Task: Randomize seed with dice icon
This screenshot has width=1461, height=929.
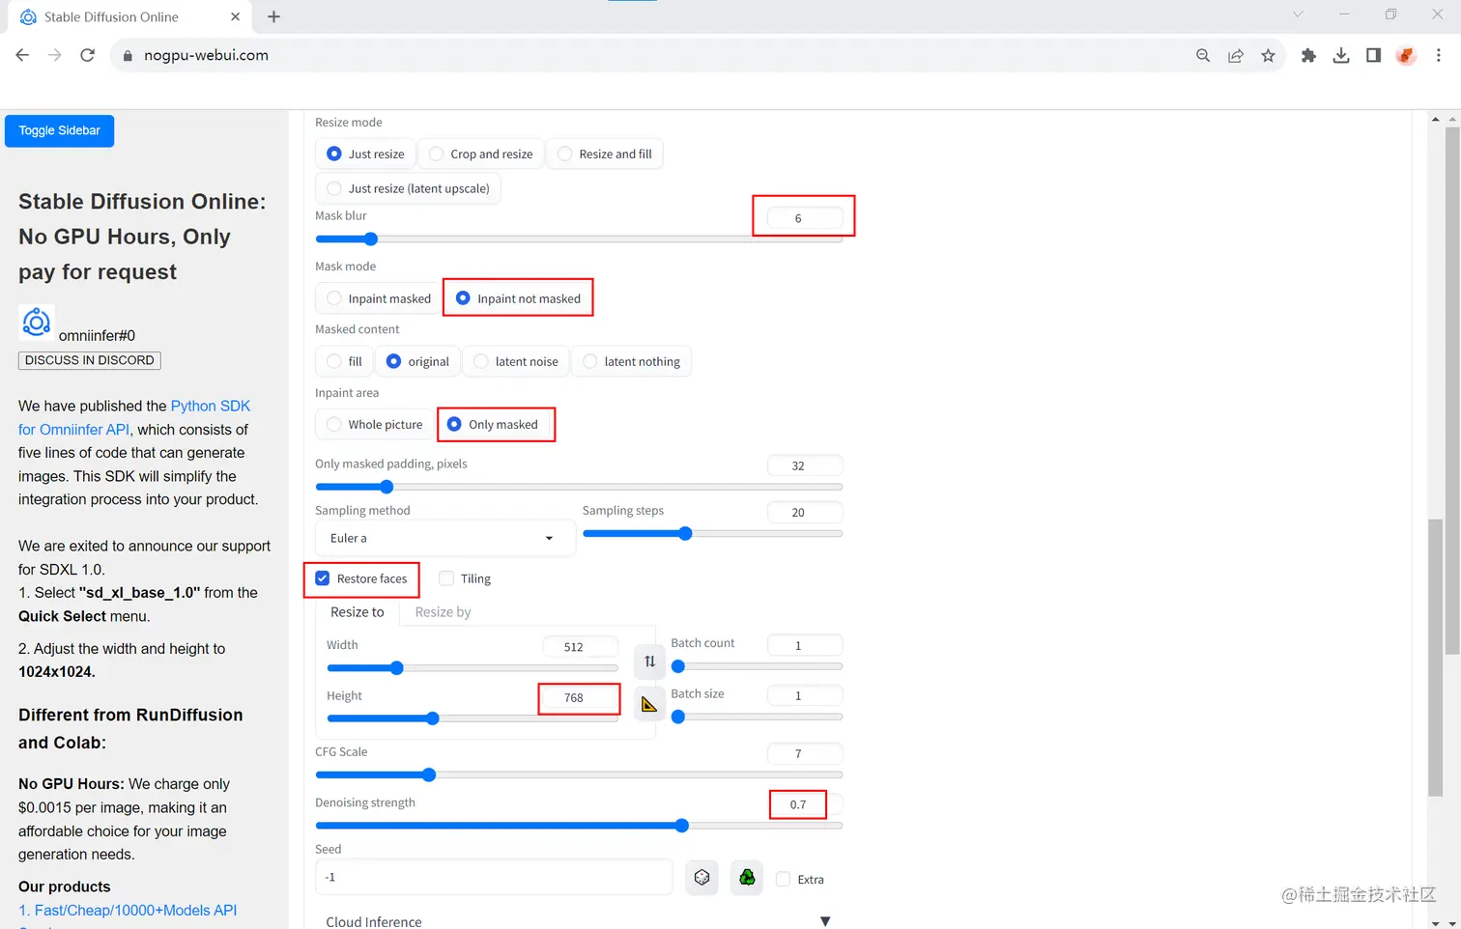Action: coord(702,878)
